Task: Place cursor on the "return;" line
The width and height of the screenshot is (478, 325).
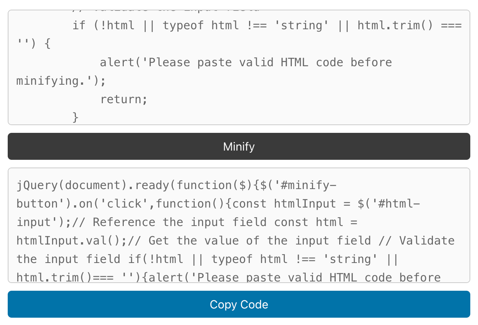Action: [124, 99]
